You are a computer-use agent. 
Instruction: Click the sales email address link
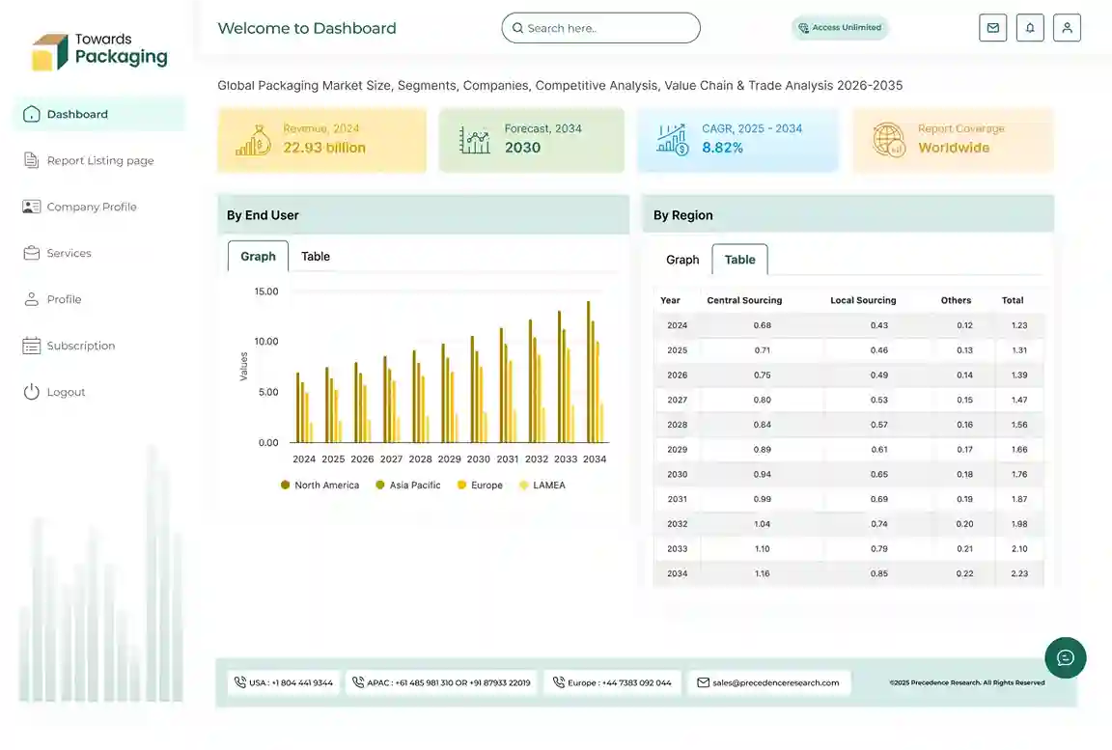click(775, 682)
